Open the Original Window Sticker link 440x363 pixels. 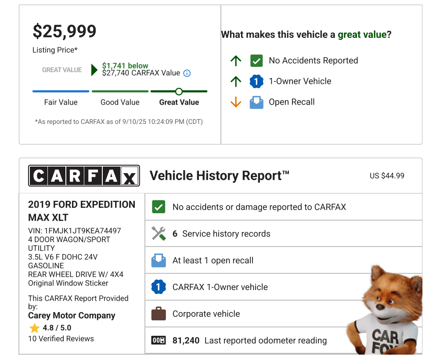68,283
